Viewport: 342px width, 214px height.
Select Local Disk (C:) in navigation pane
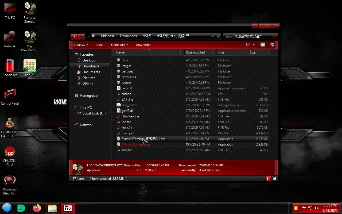[x=94, y=113]
